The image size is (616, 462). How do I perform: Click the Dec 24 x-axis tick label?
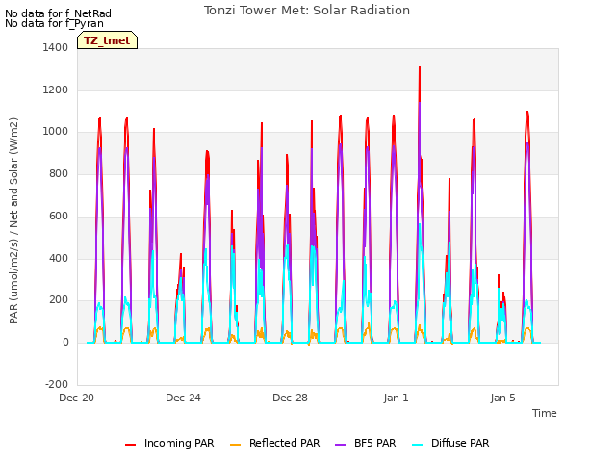click(183, 398)
